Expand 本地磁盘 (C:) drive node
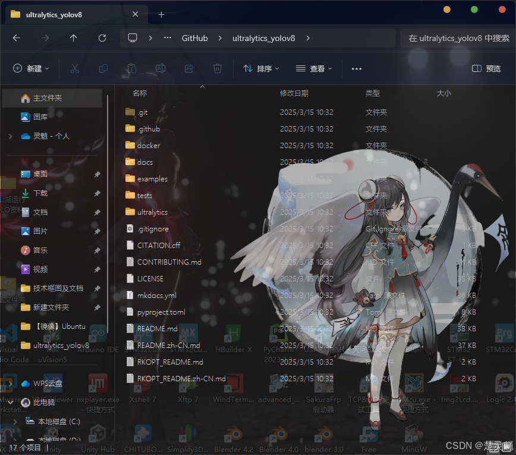Image resolution: width=516 pixels, height=455 pixels. point(15,422)
